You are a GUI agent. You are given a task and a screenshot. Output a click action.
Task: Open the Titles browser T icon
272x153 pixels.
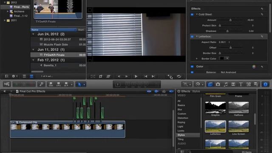241,84
